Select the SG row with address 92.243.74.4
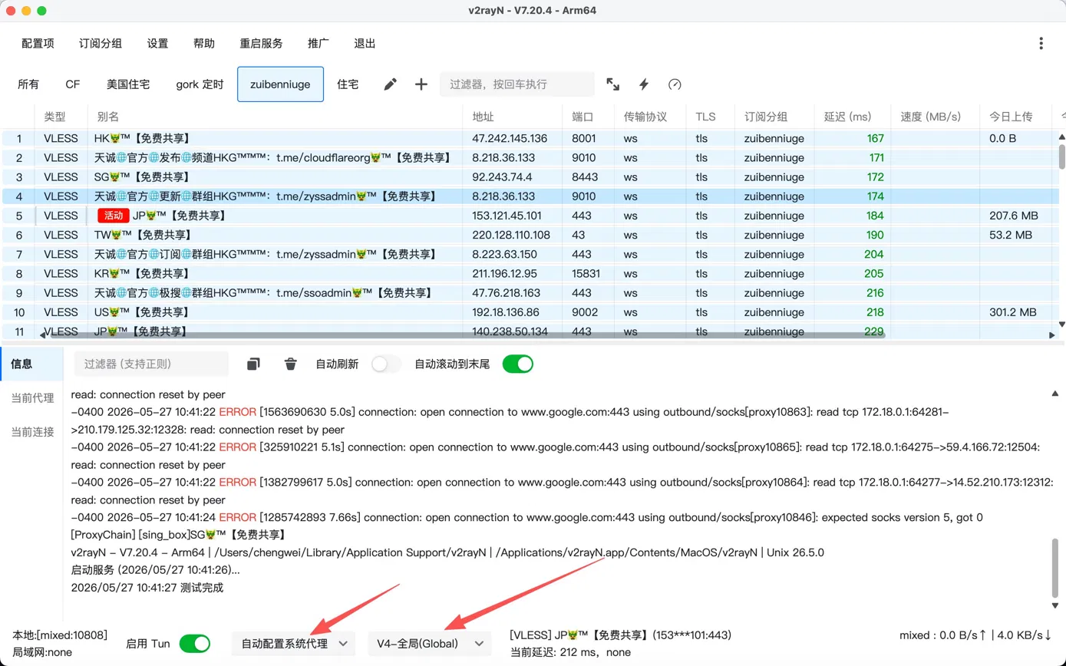 (x=530, y=177)
